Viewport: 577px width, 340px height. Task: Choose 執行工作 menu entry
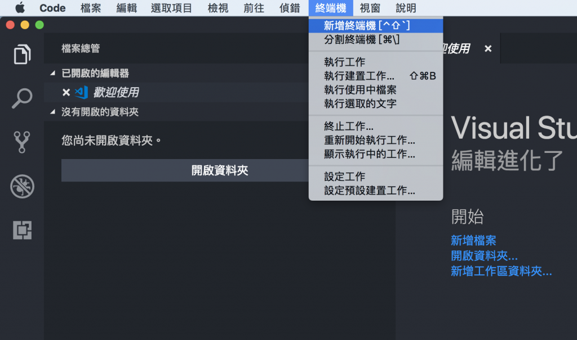[x=376, y=62]
